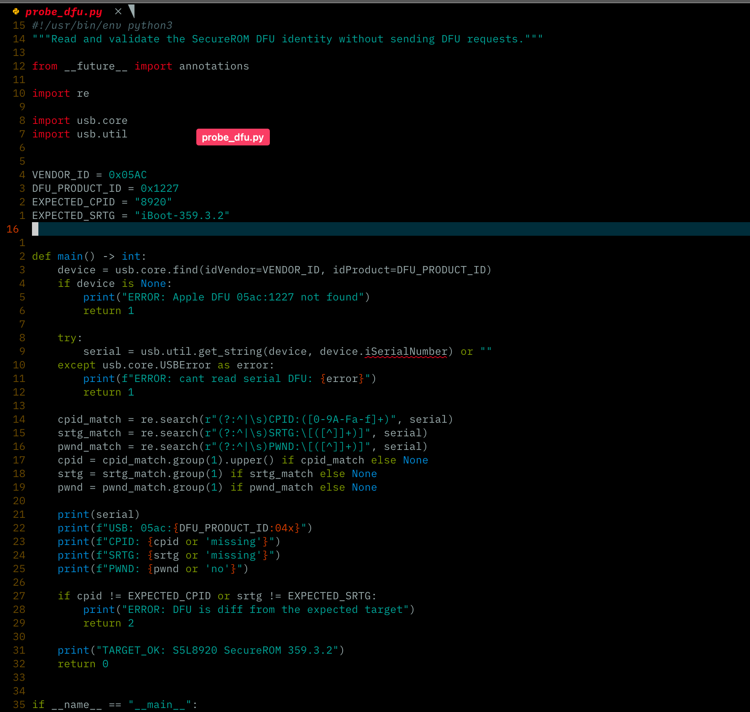750x712 pixels.
Task: Click 'srtg_match.group(1)' expression
Action: click(163, 474)
